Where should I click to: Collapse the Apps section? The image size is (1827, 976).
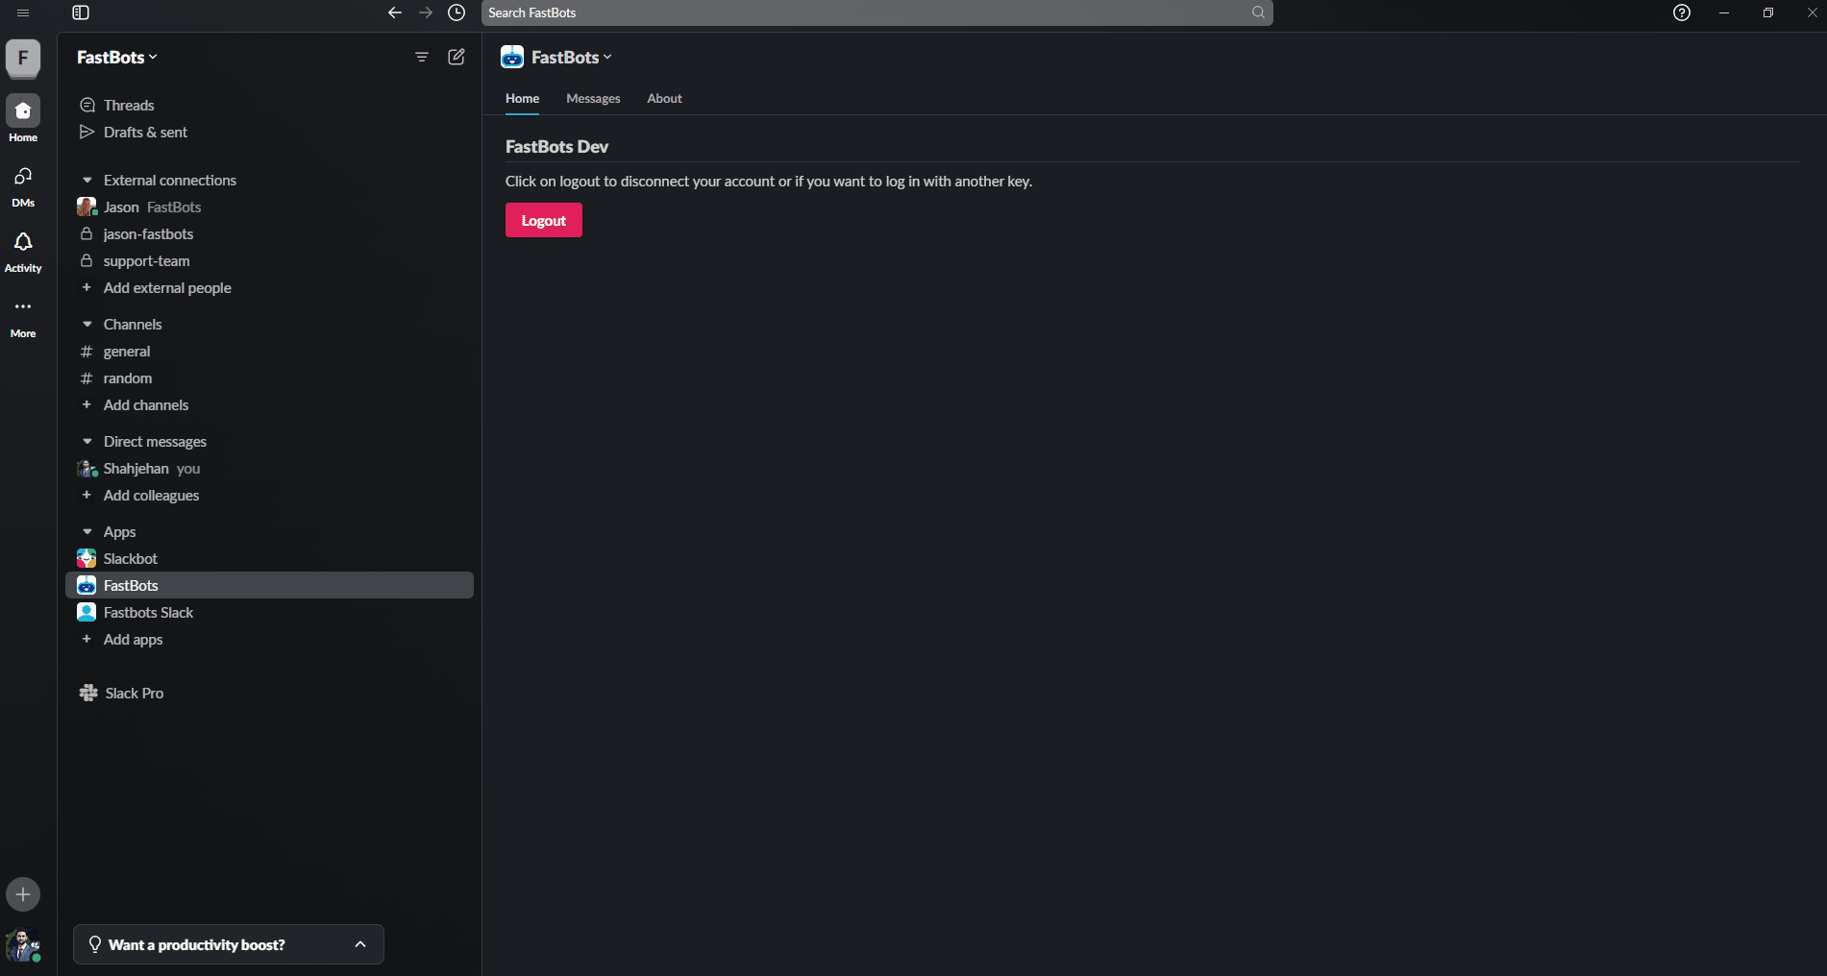click(x=87, y=531)
